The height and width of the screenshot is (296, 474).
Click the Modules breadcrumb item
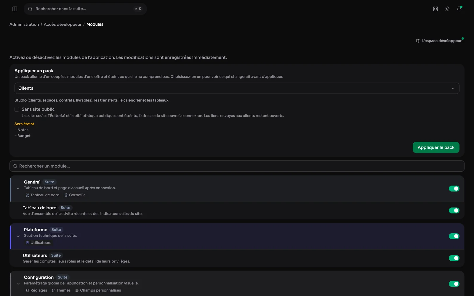click(95, 24)
